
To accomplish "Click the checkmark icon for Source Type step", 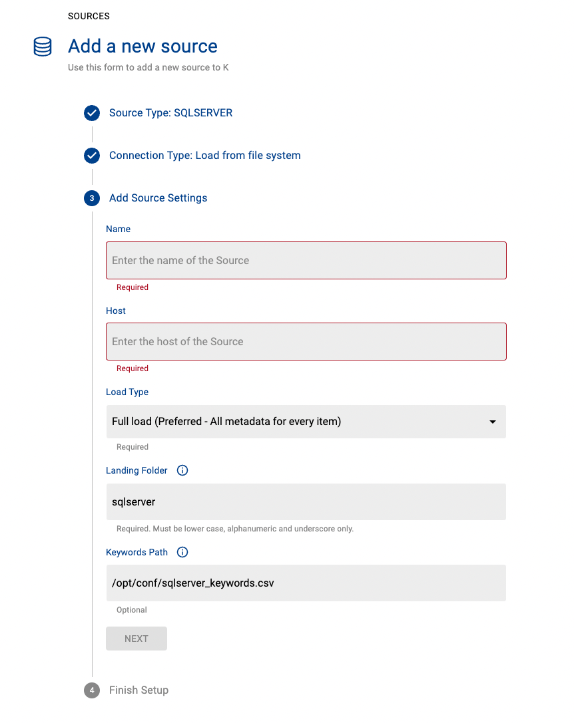I will tap(91, 113).
